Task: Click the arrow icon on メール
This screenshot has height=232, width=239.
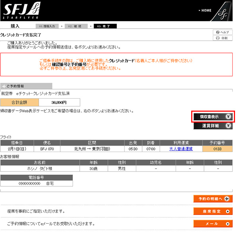Action: point(227,224)
